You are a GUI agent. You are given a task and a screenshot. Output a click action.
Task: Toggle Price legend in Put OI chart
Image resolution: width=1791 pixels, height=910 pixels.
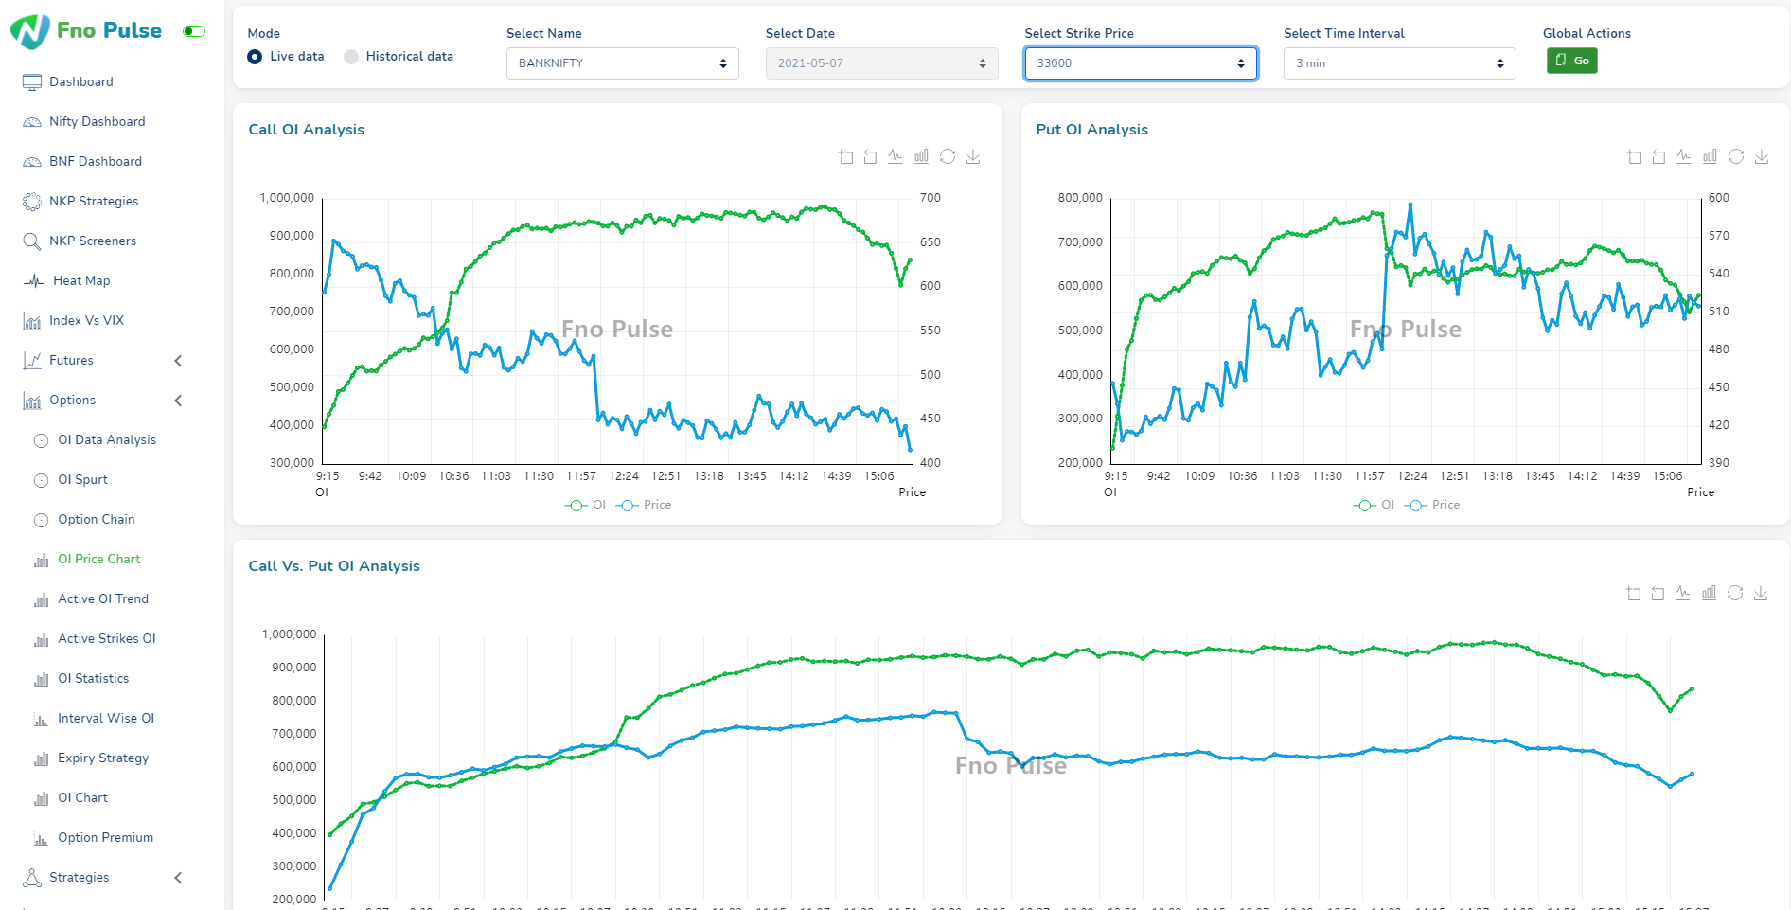(x=1432, y=505)
